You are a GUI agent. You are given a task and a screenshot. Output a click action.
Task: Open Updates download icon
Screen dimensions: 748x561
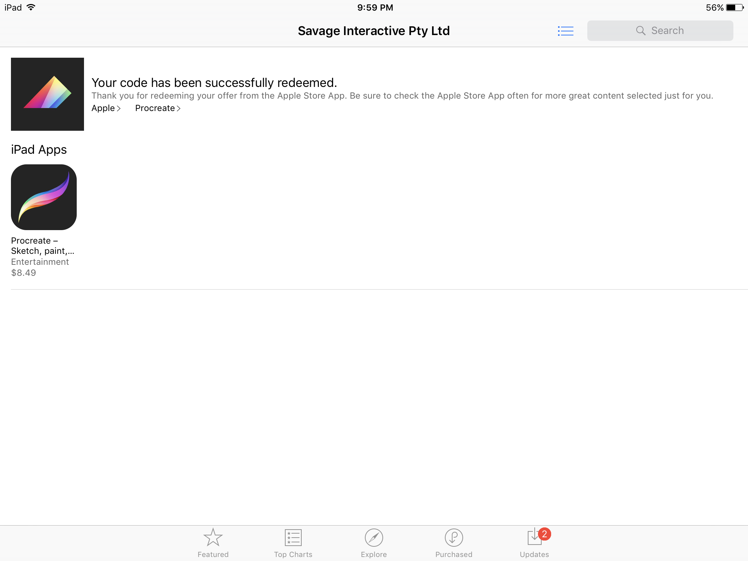(x=534, y=538)
